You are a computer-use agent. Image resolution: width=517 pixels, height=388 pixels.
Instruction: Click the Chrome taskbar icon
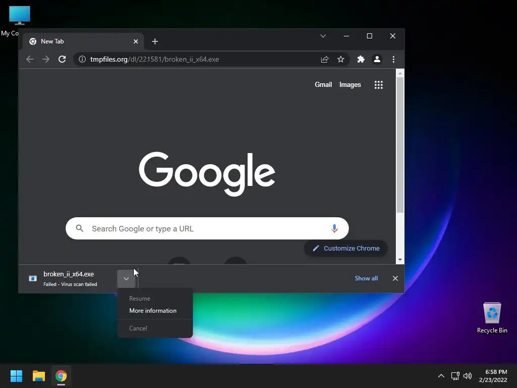tap(61, 376)
